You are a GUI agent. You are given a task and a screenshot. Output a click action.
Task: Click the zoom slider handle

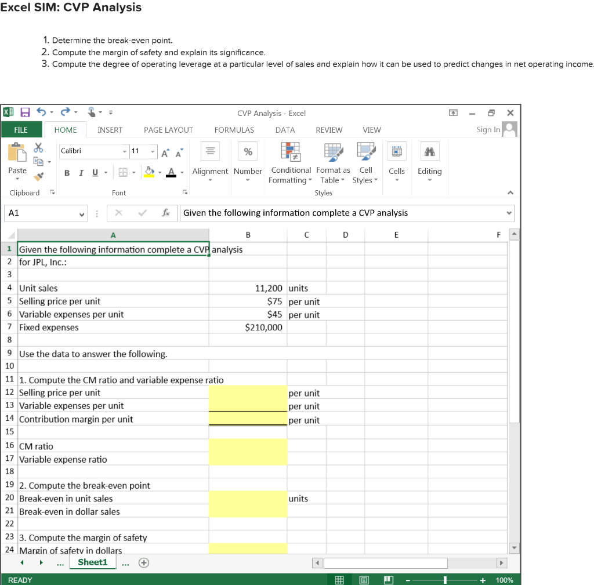coord(445,580)
